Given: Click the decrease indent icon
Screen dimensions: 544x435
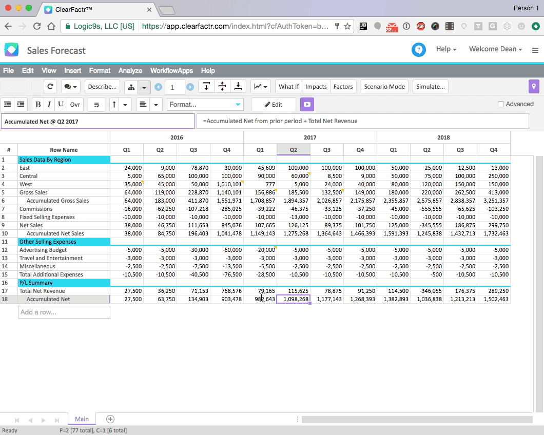Looking at the screenshot, I should [8, 104].
